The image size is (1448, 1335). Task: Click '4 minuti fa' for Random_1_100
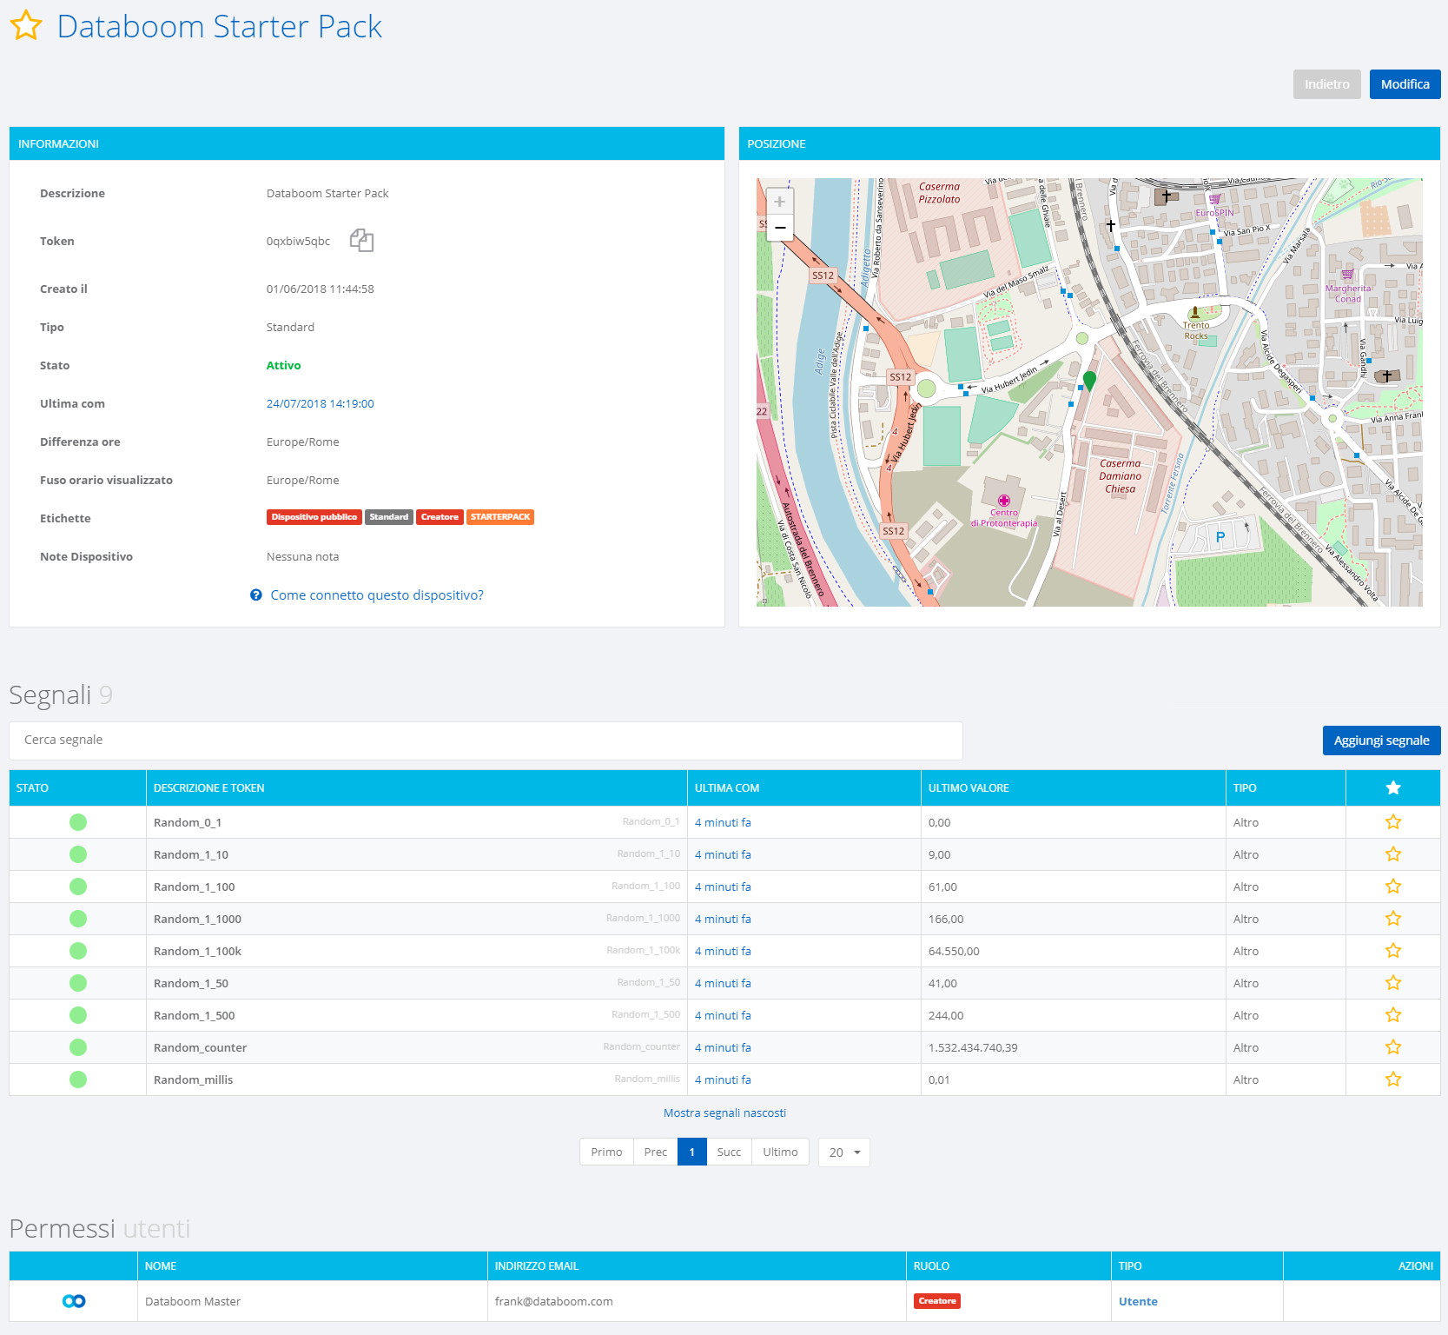723,887
